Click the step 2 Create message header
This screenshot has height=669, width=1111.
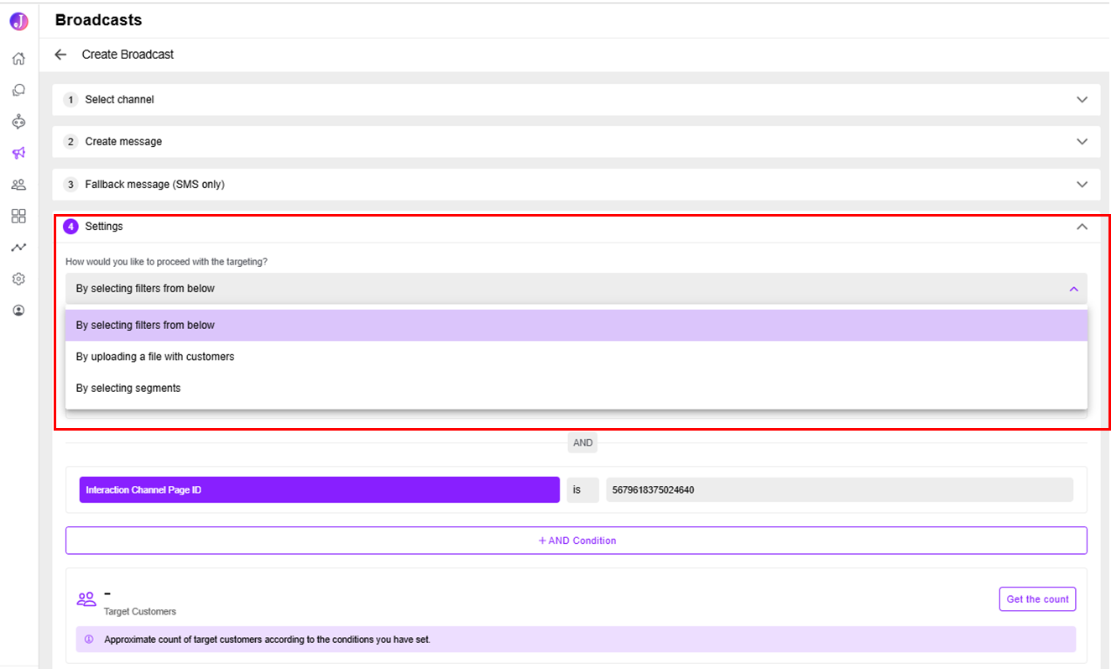click(576, 142)
